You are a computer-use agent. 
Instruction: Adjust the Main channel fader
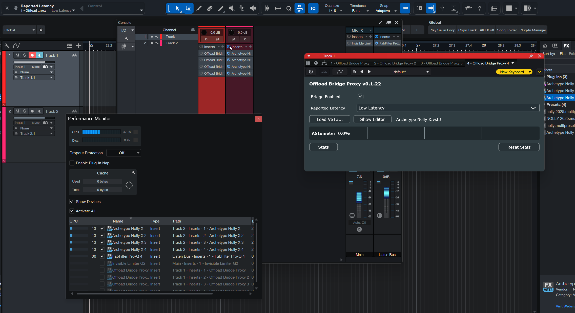[359, 197]
